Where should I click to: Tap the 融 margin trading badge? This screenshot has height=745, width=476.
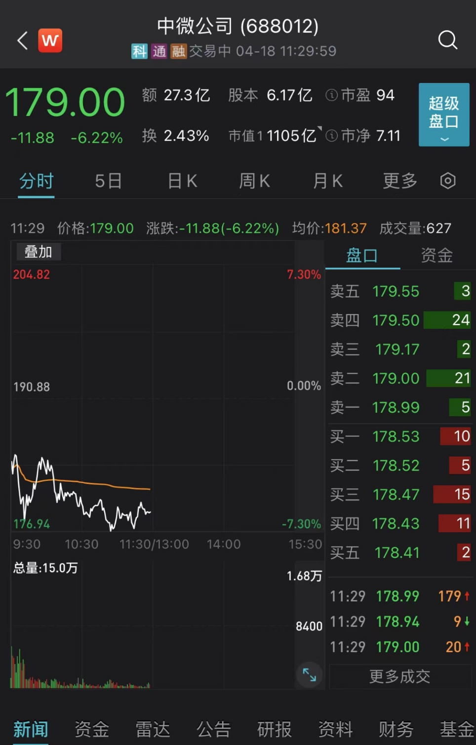point(178,51)
